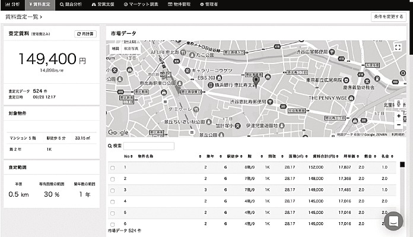Zoom out with the map minus button

pyautogui.click(x=399, y=125)
